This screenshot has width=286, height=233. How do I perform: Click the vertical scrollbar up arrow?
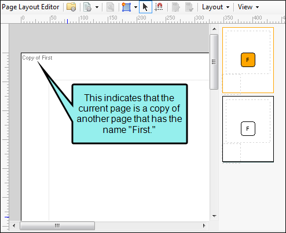214,29
